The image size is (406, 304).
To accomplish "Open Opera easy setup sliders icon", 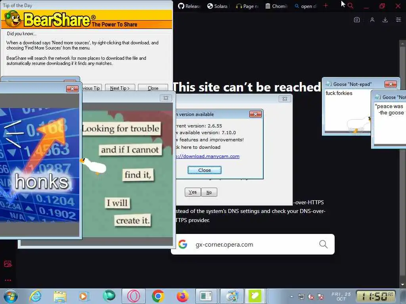I will pos(398,20).
